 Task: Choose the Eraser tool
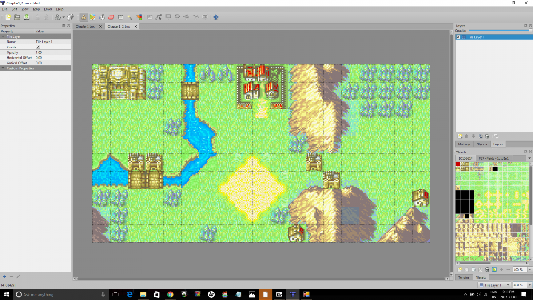[111, 17]
